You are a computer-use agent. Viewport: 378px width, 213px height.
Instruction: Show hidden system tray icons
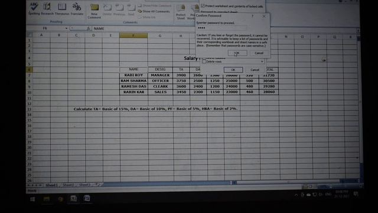pos(296,195)
